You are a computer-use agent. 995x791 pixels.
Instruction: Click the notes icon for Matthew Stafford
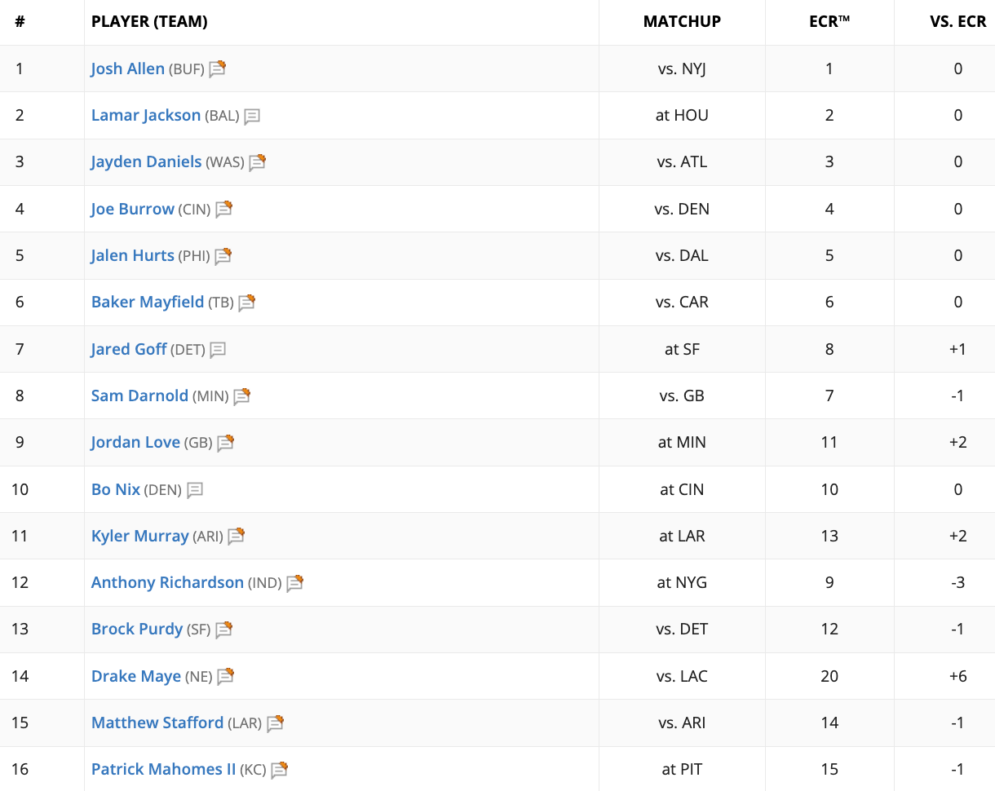[275, 723]
